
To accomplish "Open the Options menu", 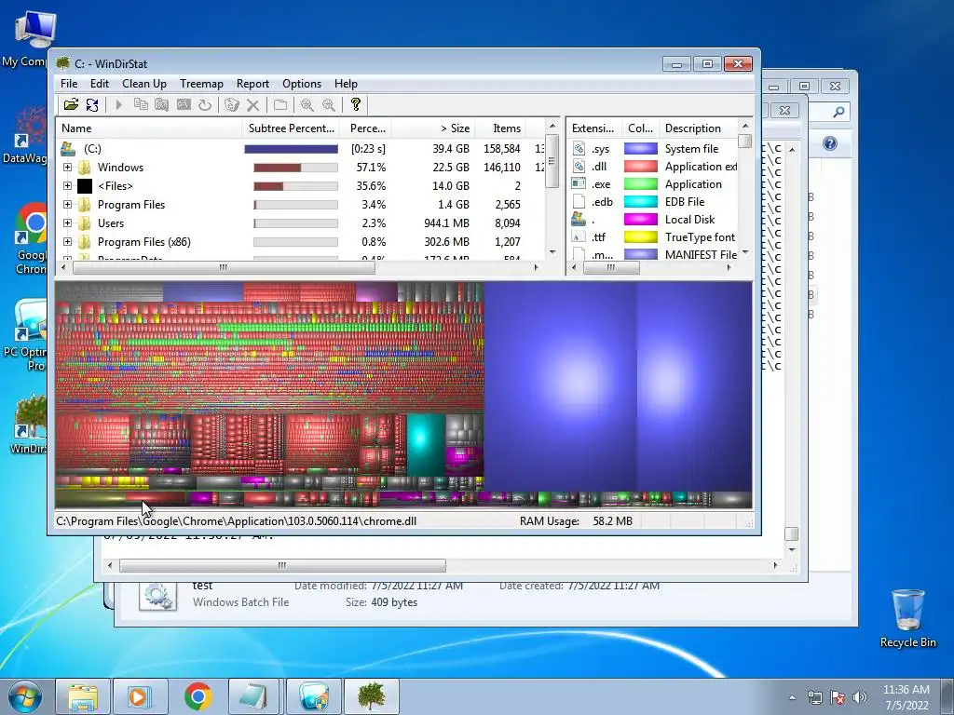I will click(x=302, y=84).
